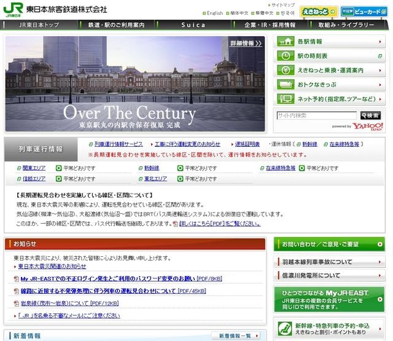Click the 検索 search button
This screenshot has width=393, height=341.
click(x=370, y=116)
